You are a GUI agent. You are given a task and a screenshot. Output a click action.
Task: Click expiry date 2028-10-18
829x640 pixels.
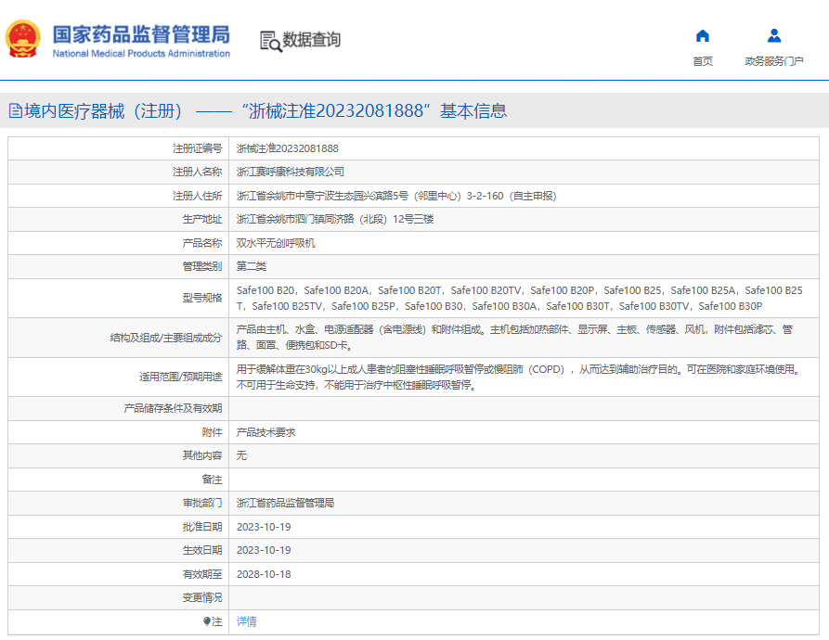click(x=264, y=574)
